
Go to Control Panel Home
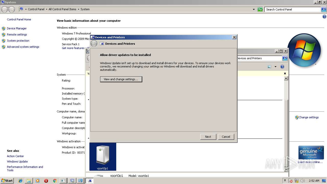[19, 19]
